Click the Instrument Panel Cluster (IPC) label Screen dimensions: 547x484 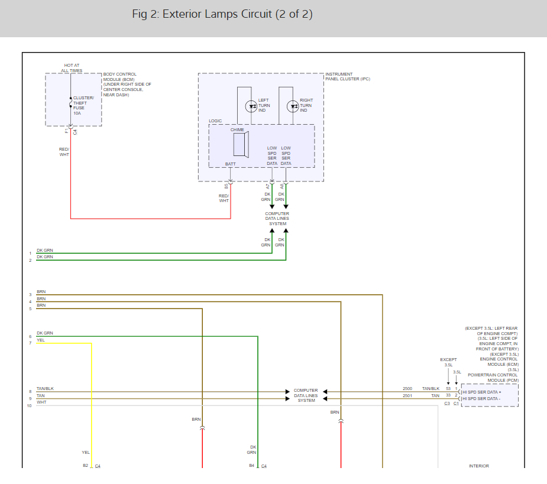click(x=348, y=77)
